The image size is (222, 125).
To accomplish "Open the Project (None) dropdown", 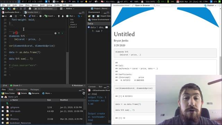I will (x=100, y=8).
